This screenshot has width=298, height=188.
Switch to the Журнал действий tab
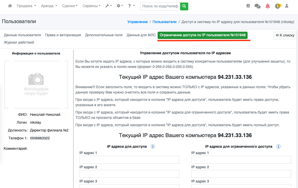[x=19, y=42]
